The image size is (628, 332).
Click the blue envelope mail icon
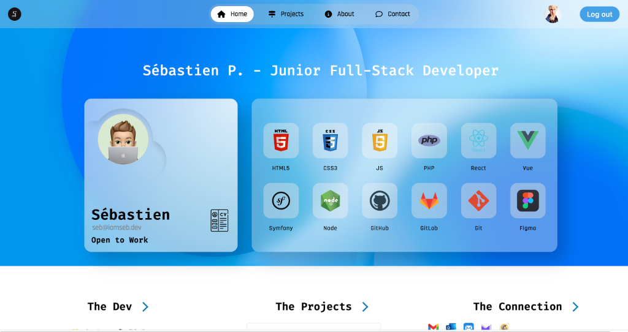click(469, 327)
